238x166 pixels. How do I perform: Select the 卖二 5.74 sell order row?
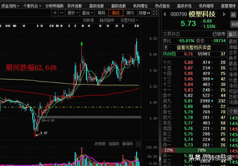pyautogui.click(x=194, y=140)
